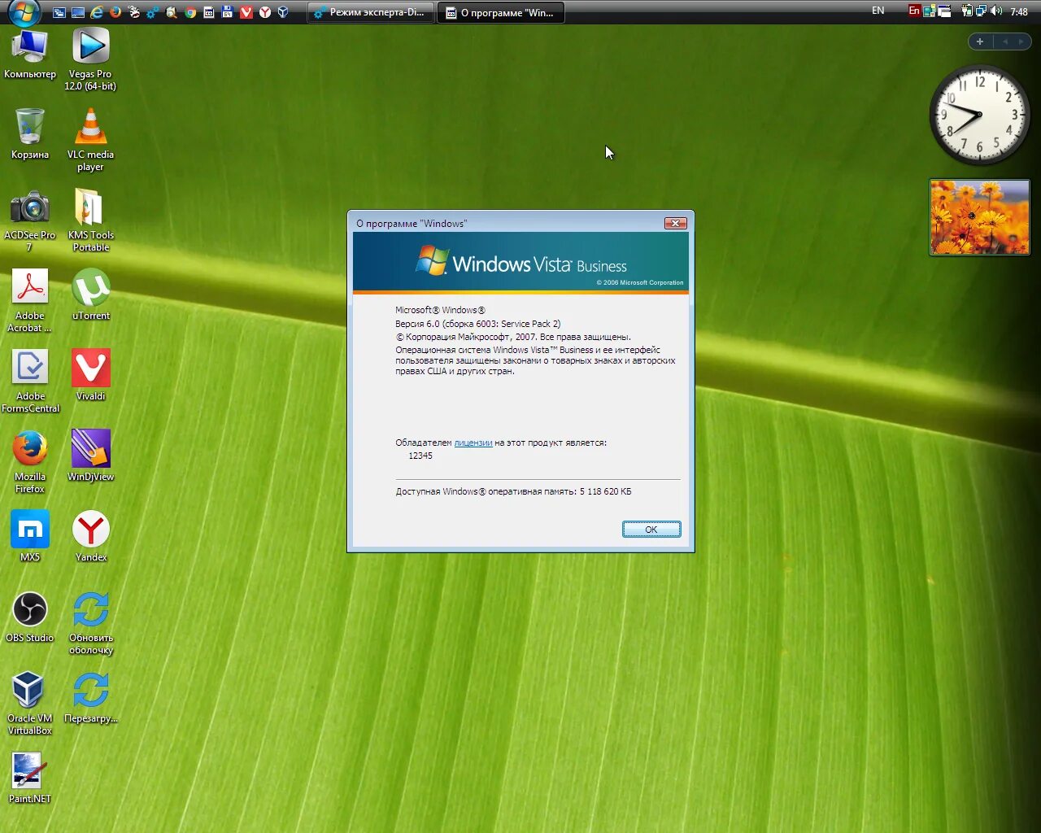Open KMS Tools Portable folder

90,220
